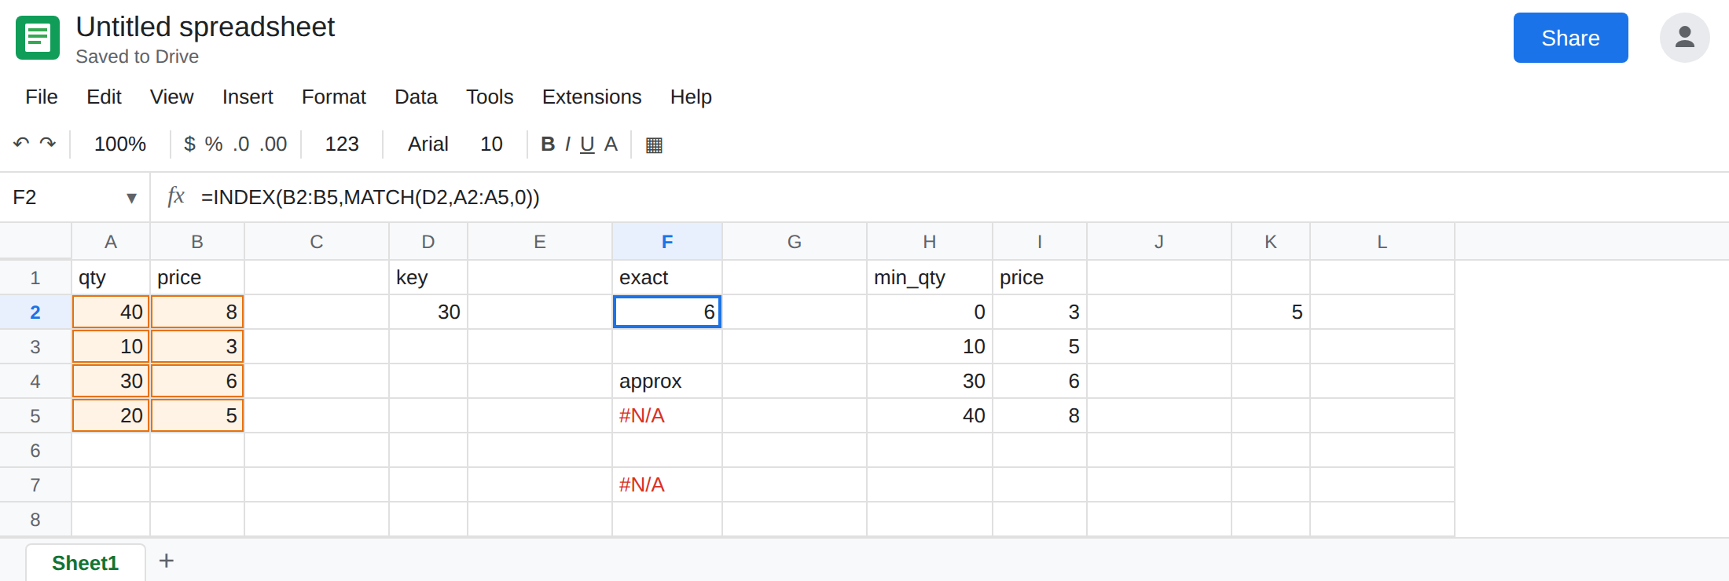This screenshot has width=1729, height=581.
Task: Select row 2 header
Action: [35, 312]
